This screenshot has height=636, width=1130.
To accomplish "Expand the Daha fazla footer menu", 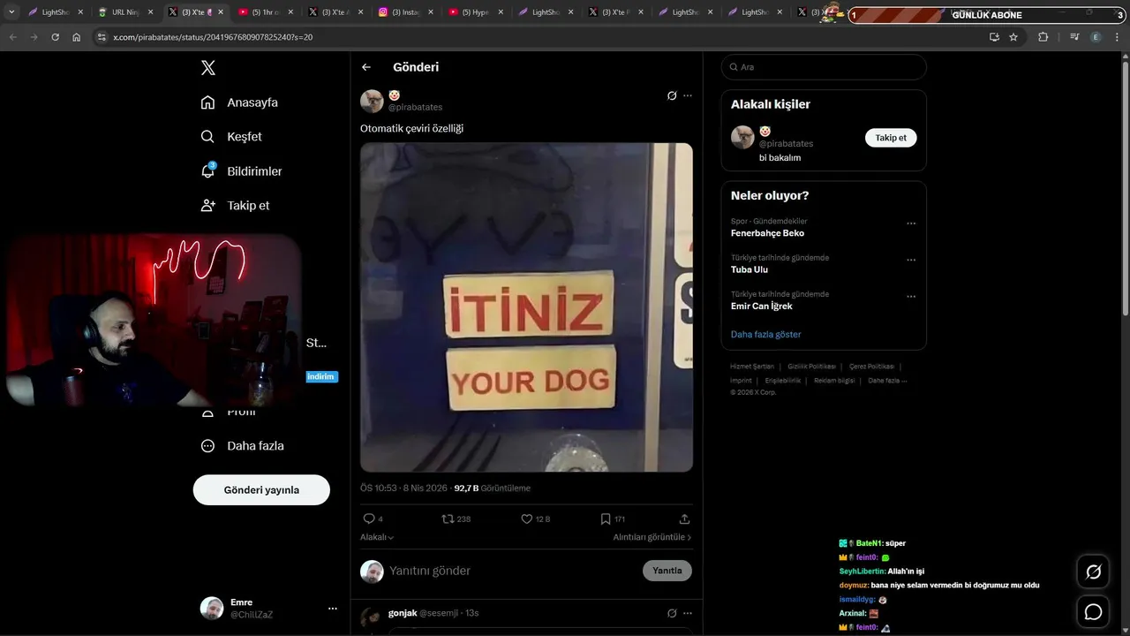I will coord(887,381).
